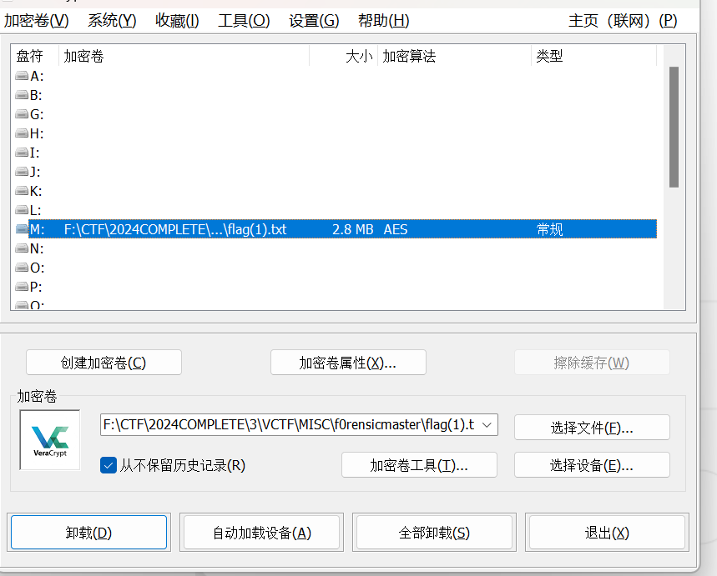Screen dimensions: 717x576
Task: Open the 加密卷(V) menu
Action: (x=36, y=21)
